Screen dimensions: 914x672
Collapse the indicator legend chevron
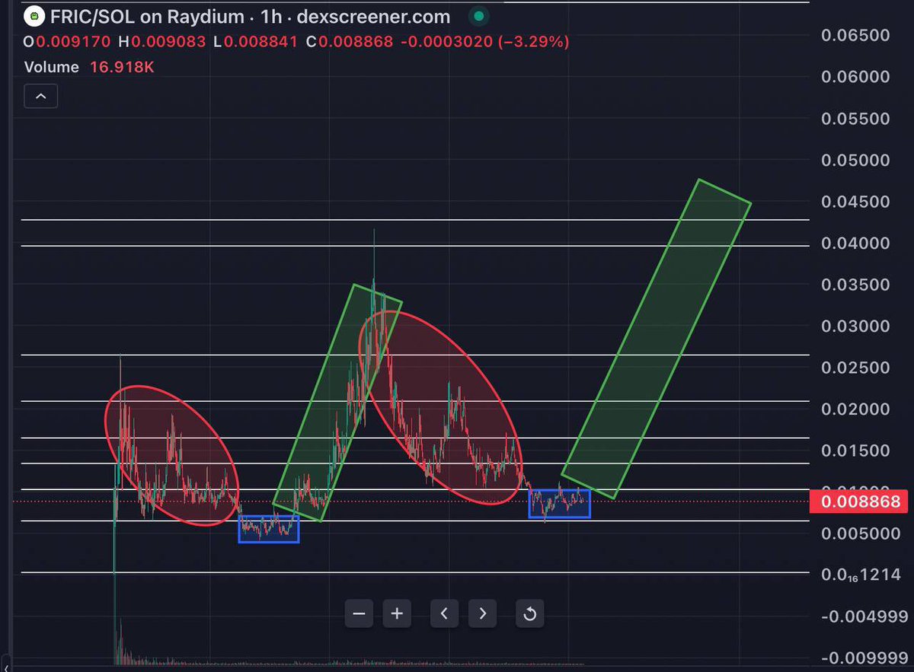point(41,97)
